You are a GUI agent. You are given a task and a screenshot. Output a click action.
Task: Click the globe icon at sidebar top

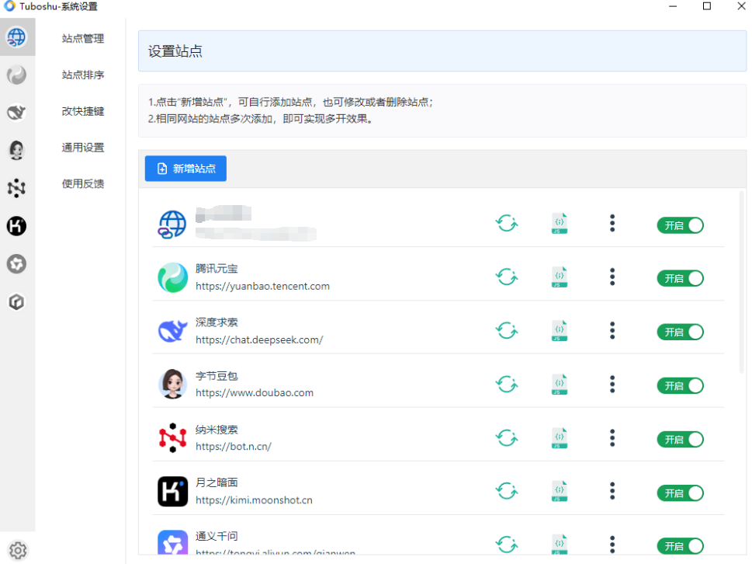pos(17,37)
